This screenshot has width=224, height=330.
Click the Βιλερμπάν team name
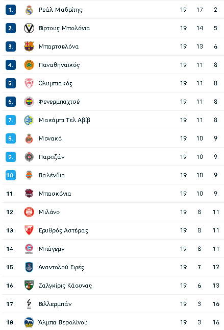[55, 304]
